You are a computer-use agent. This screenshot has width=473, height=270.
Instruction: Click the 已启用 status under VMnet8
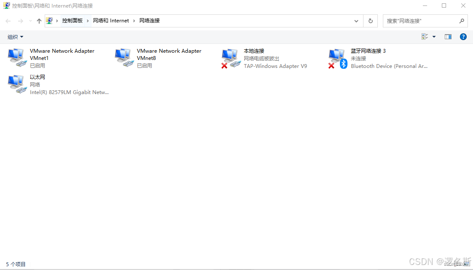coord(144,65)
